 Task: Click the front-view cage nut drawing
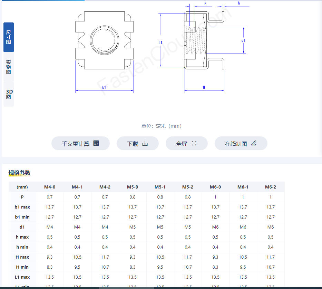(105, 40)
